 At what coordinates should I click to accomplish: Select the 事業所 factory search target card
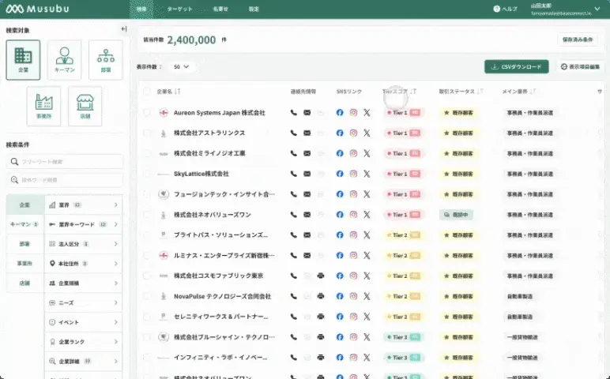tap(43, 106)
